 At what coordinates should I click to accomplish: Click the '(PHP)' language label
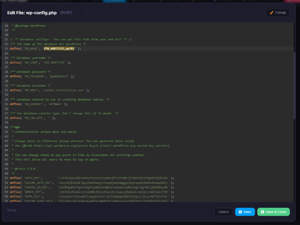(66, 13)
